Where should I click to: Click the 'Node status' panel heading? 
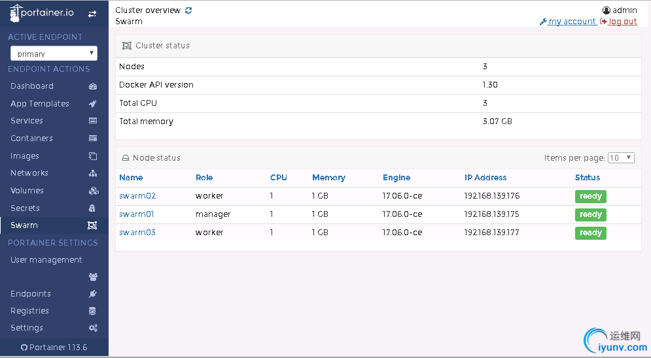coord(156,158)
